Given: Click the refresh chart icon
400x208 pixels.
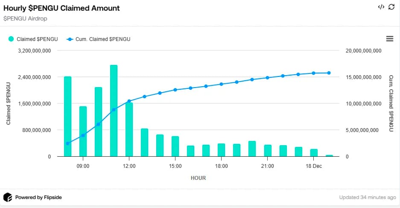Looking at the screenshot, I should (391, 7).
